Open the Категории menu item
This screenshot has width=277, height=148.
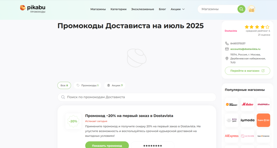[119, 9]
